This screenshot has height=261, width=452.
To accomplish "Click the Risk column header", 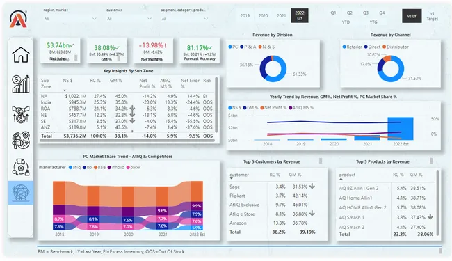I will [x=207, y=81].
